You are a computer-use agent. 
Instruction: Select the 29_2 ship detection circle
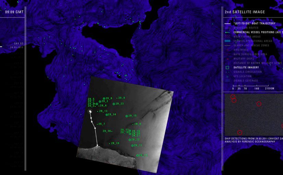pyautogui.click(x=100, y=102)
